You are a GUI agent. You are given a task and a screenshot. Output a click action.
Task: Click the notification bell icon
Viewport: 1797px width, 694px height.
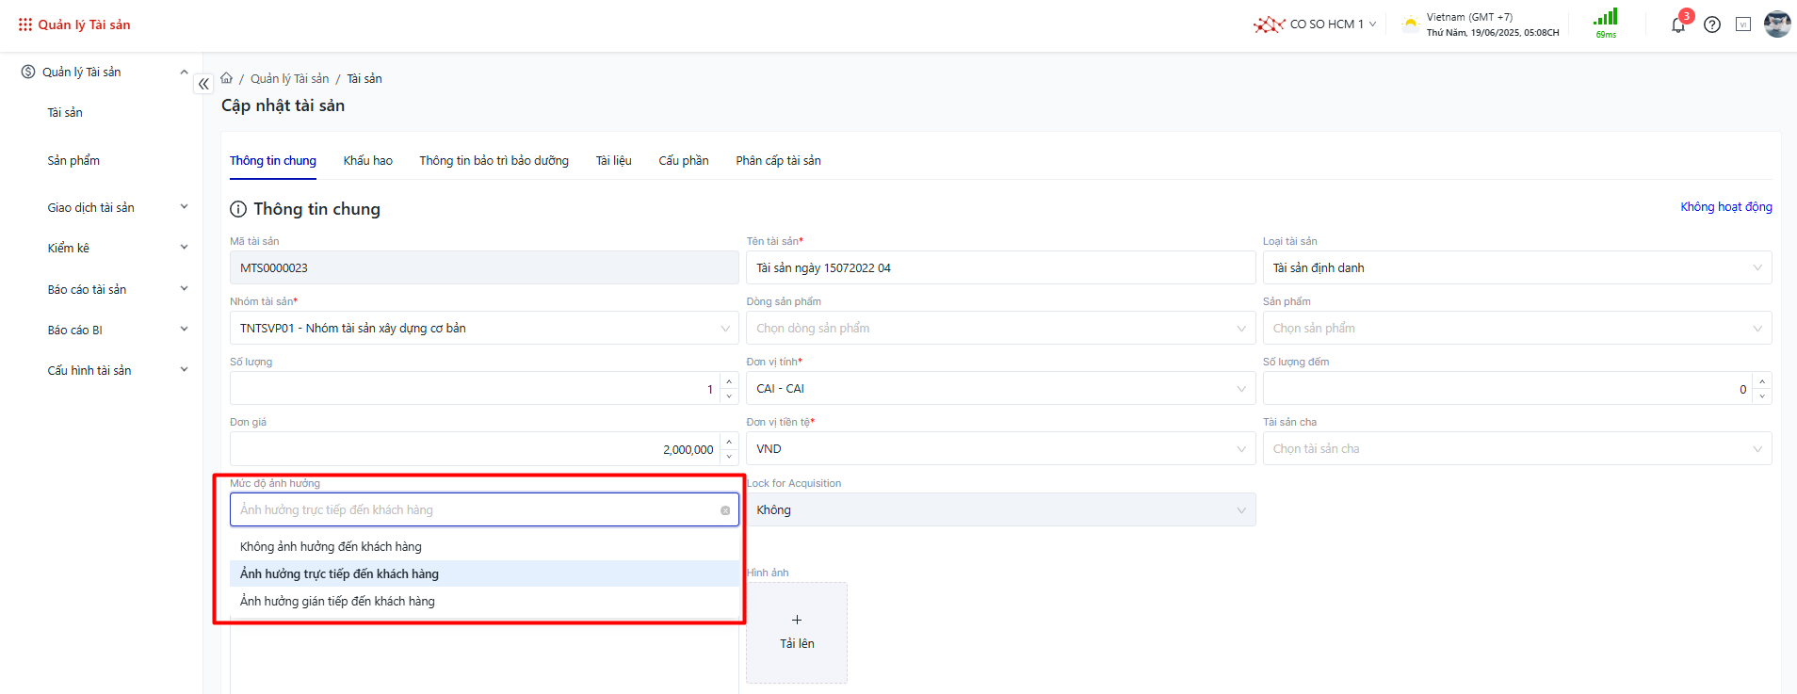point(1677,25)
